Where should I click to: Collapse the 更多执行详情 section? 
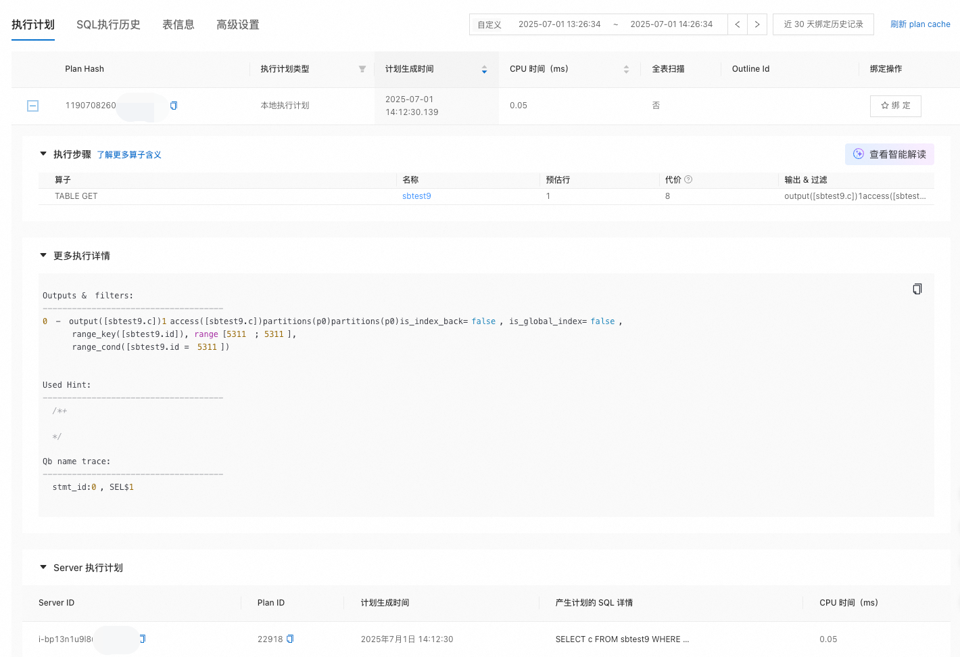point(43,255)
